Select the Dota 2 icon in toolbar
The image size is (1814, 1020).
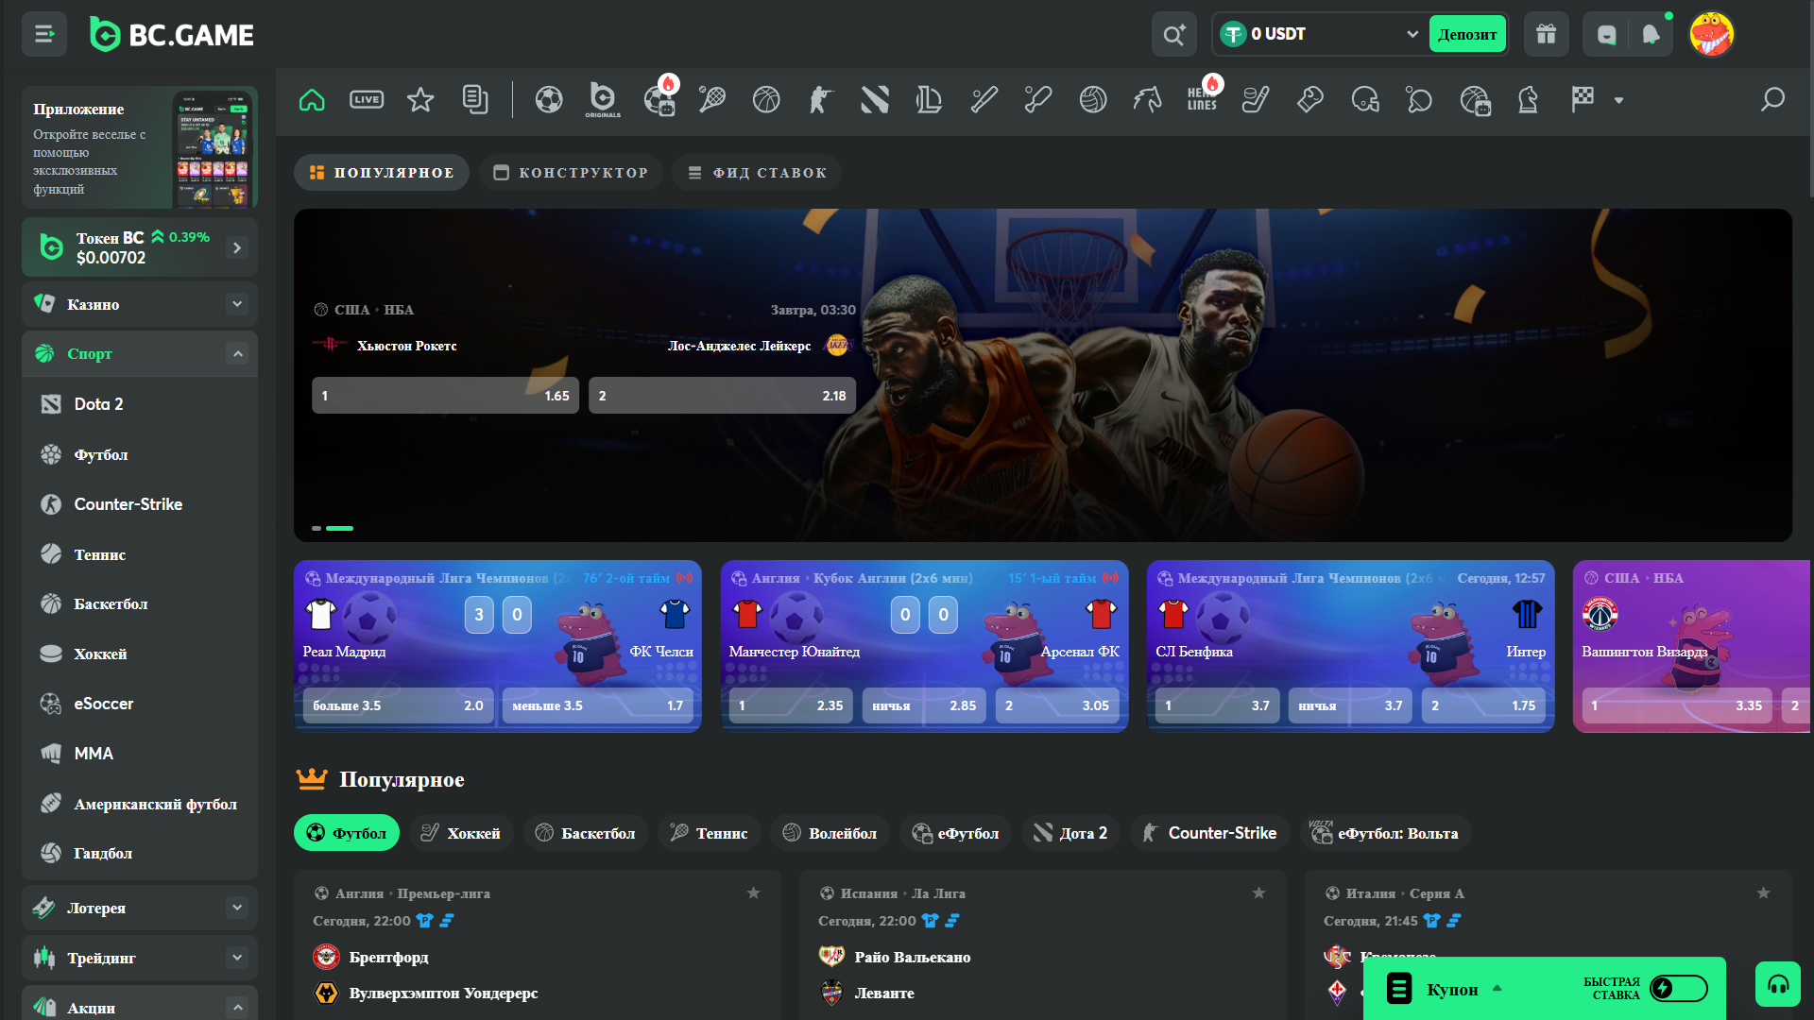tap(875, 99)
